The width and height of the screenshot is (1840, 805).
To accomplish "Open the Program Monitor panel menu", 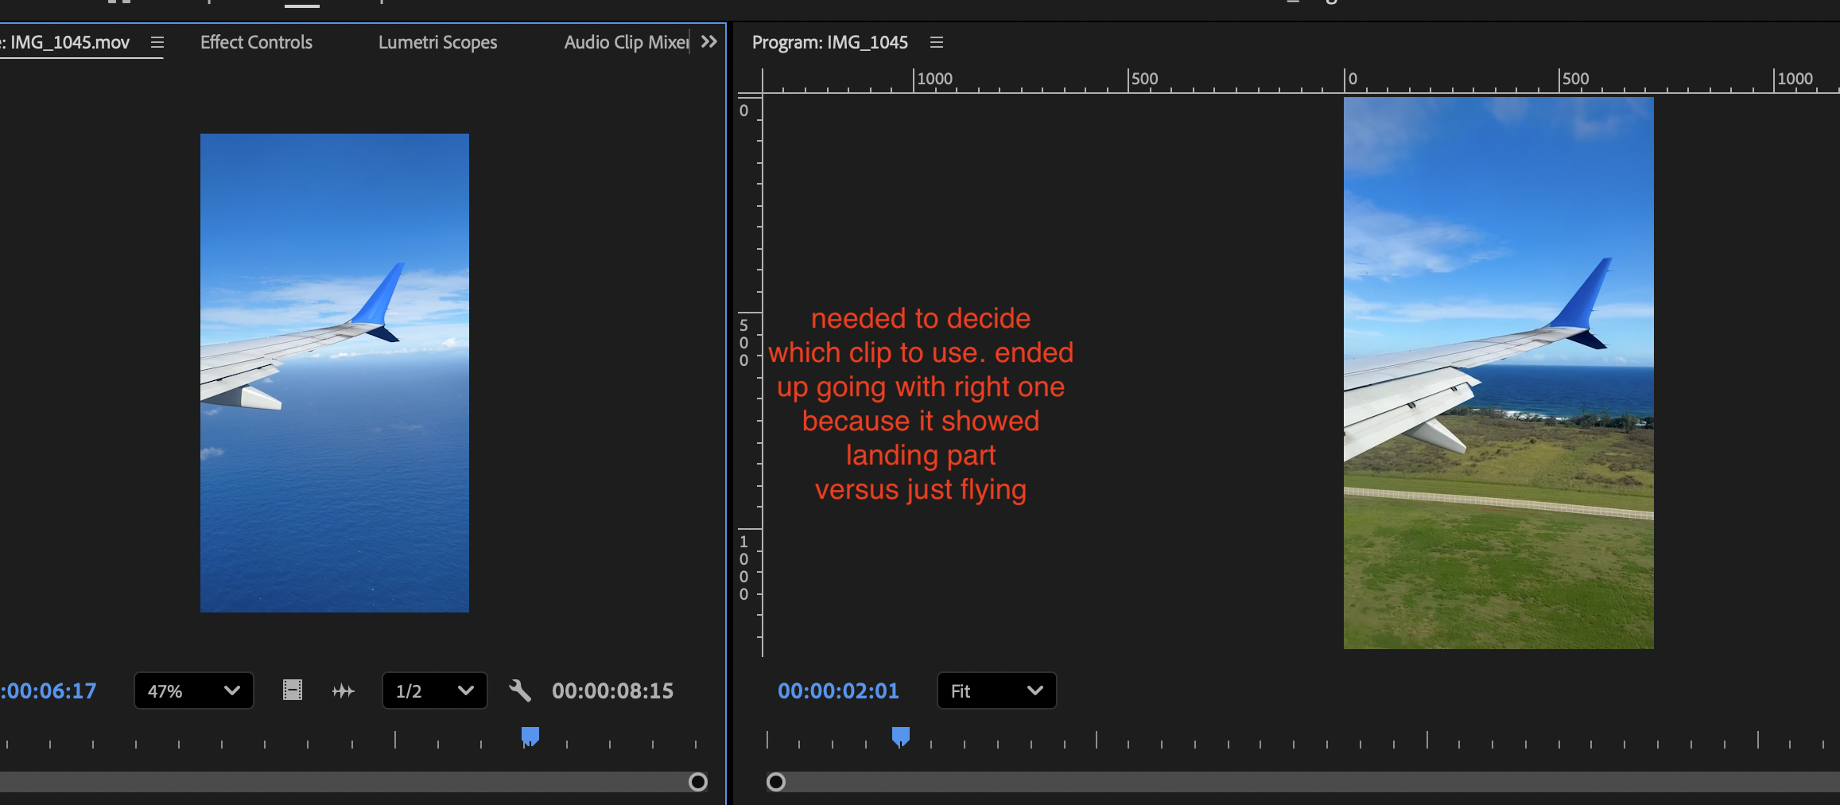I will (936, 42).
